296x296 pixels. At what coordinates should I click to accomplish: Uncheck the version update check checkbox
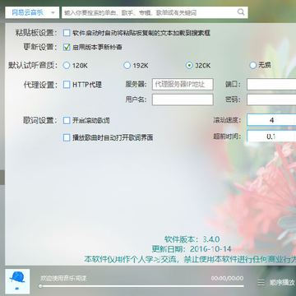click(x=67, y=47)
